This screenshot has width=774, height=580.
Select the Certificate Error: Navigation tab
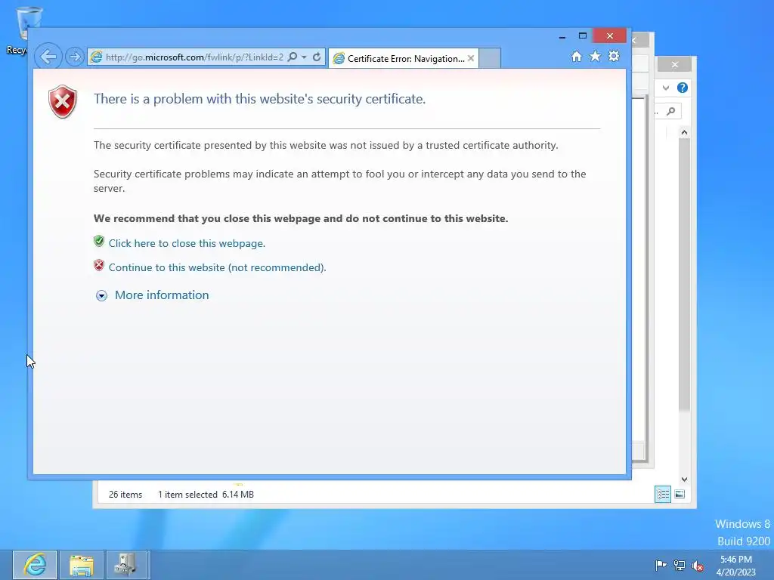click(404, 58)
